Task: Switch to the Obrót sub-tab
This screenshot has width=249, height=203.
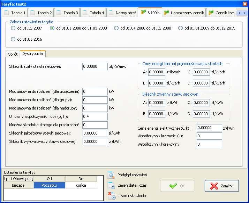Action: [x=13, y=54]
